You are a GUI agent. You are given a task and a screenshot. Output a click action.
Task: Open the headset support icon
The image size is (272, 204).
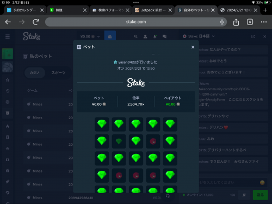[168, 196]
